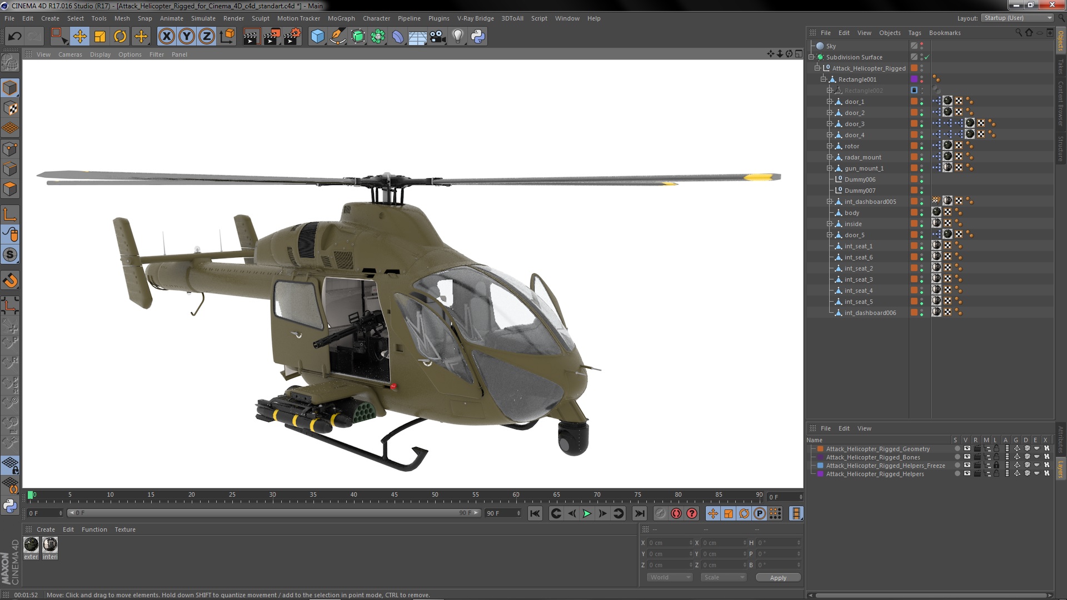This screenshot has width=1067, height=600.
Task: Click the Attack_Helicopter_Rigged_Bones layer color swatch
Action: [x=820, y=457]
